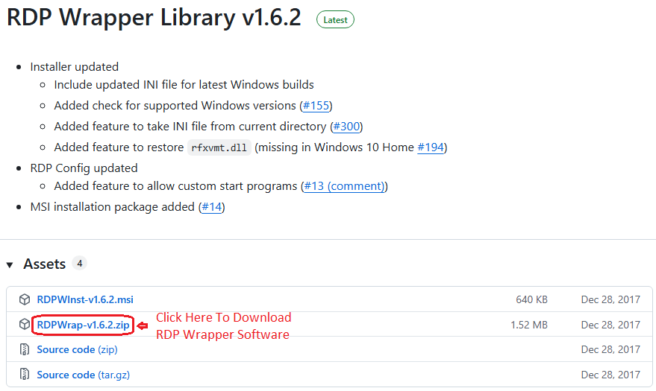Click the Latest release badge
The height and width of the screenshot is (391, 656).
pos(335,20)
